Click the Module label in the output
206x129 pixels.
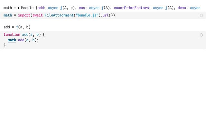(x=27, y=8)
